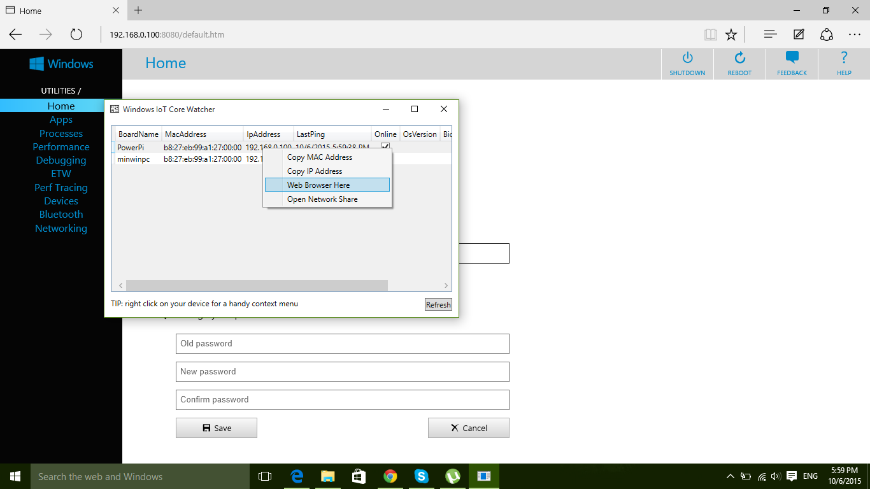Open File Explorer from taskbar
This screenshot has width=870, height=489.
pos(328,476)
